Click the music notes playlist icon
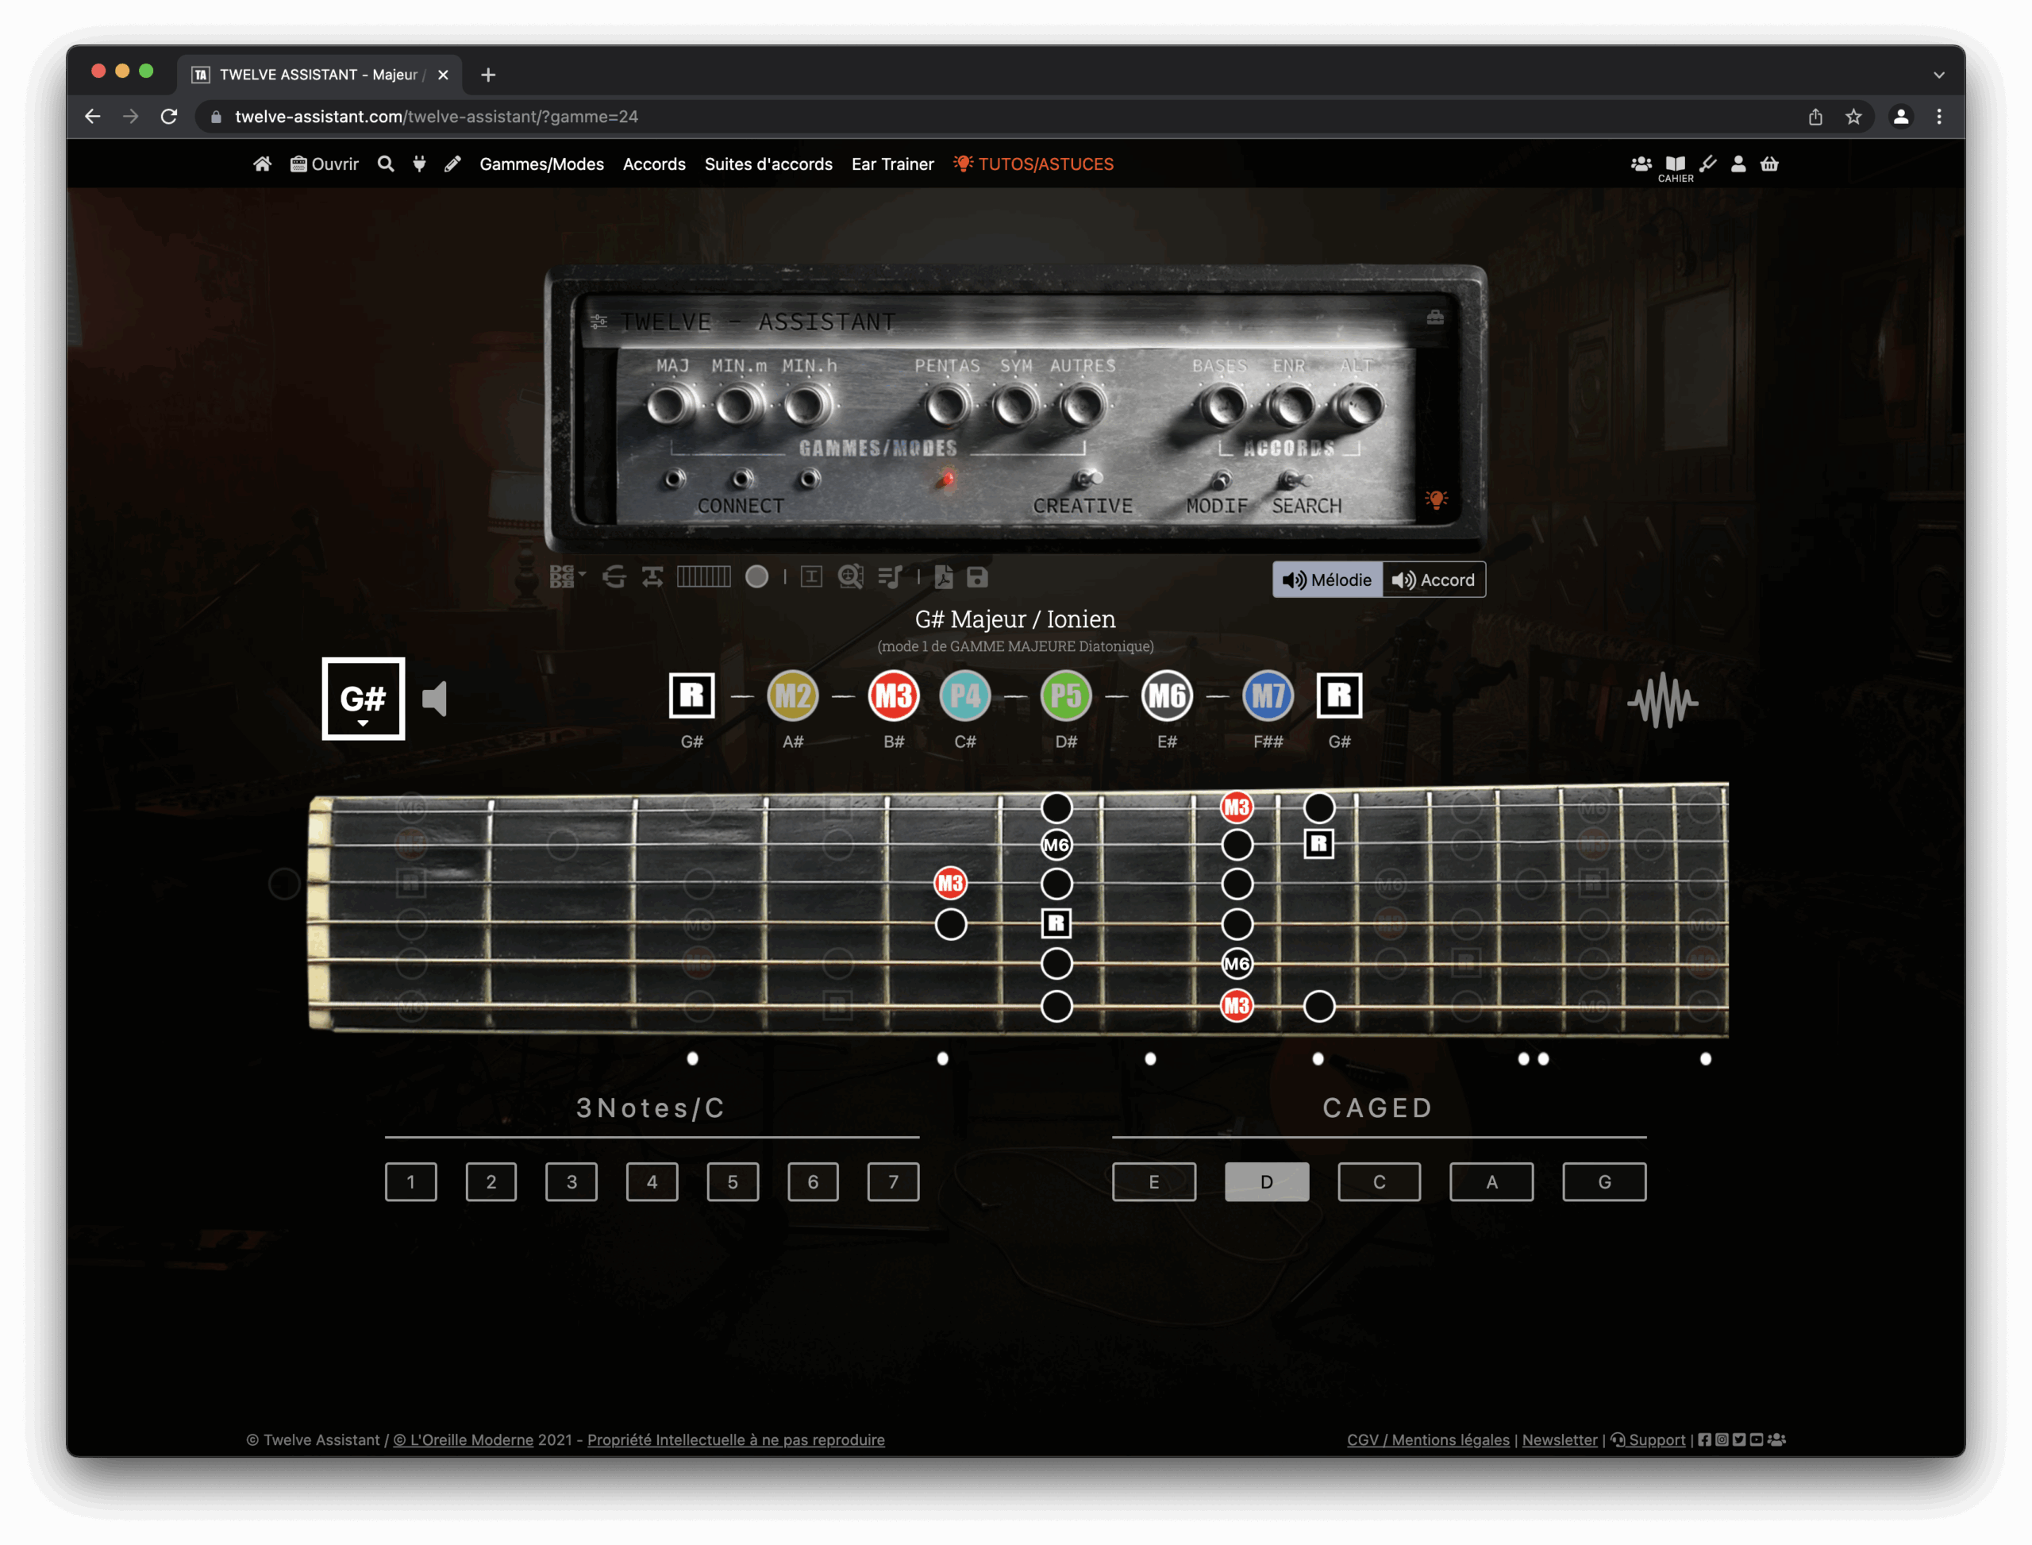This screenshot has height=1545, width=2032. pyautogui.click(x=889, y=577)
